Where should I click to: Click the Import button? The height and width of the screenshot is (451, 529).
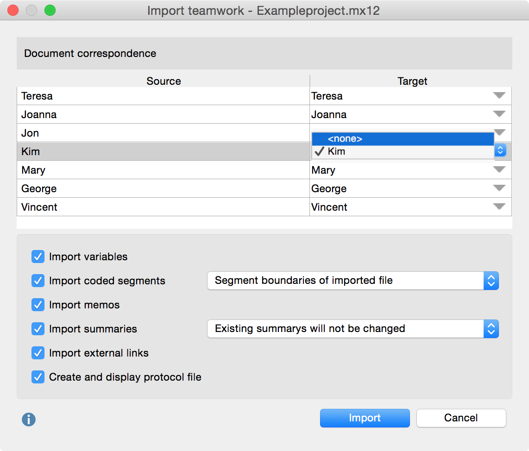click(365, 418)
